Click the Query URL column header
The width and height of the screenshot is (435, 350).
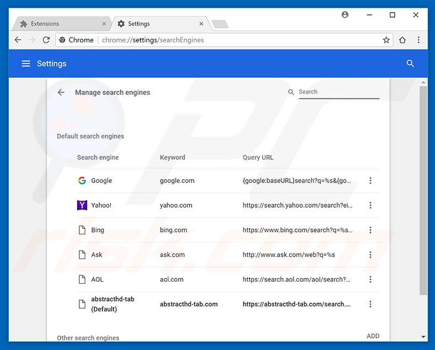click(x=258, y=158)
